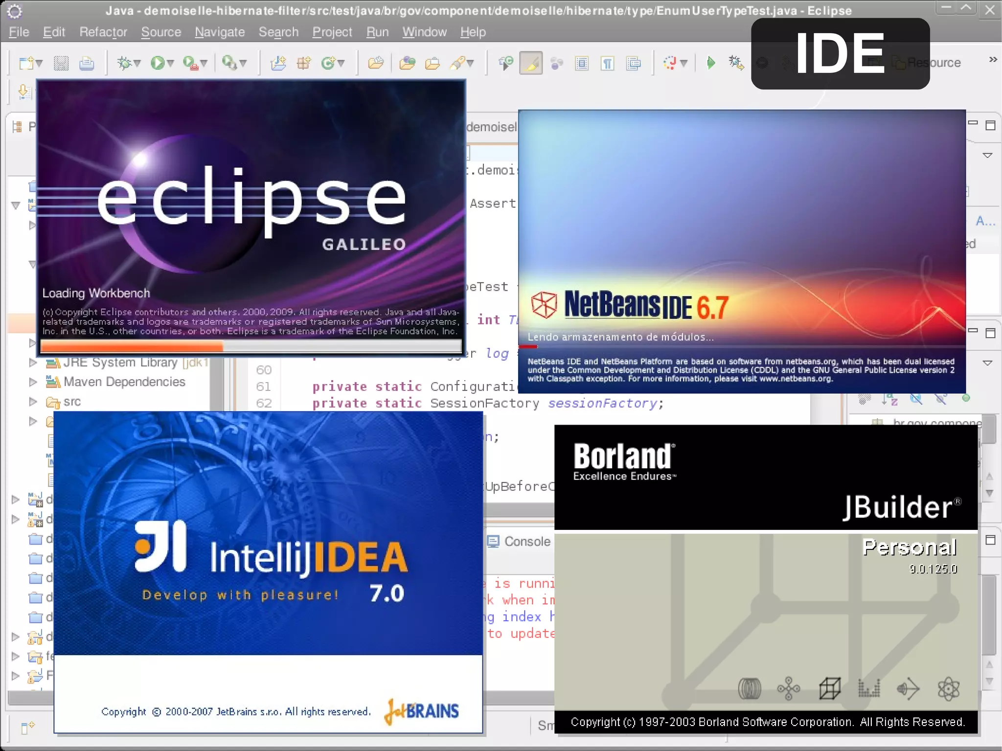This screenshot has width=1002, height=751.
Task: Click the New Java Project icon
Action: (x=278, y=63)
